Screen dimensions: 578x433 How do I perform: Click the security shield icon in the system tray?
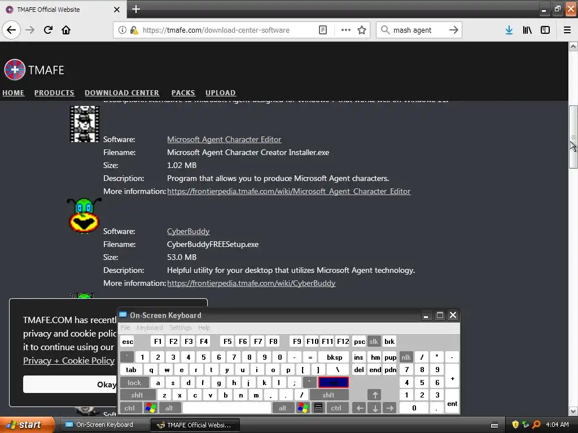point(515,425)
